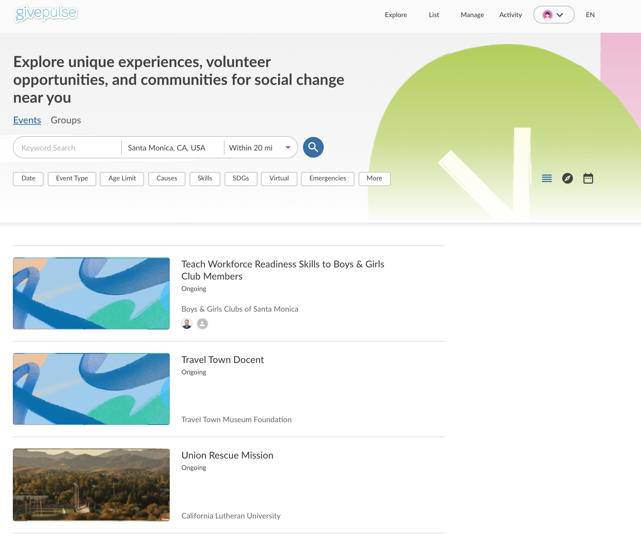Toggle the Virtual filter
641x537 pixels.
pyautogui.click(x=279, y=179)
